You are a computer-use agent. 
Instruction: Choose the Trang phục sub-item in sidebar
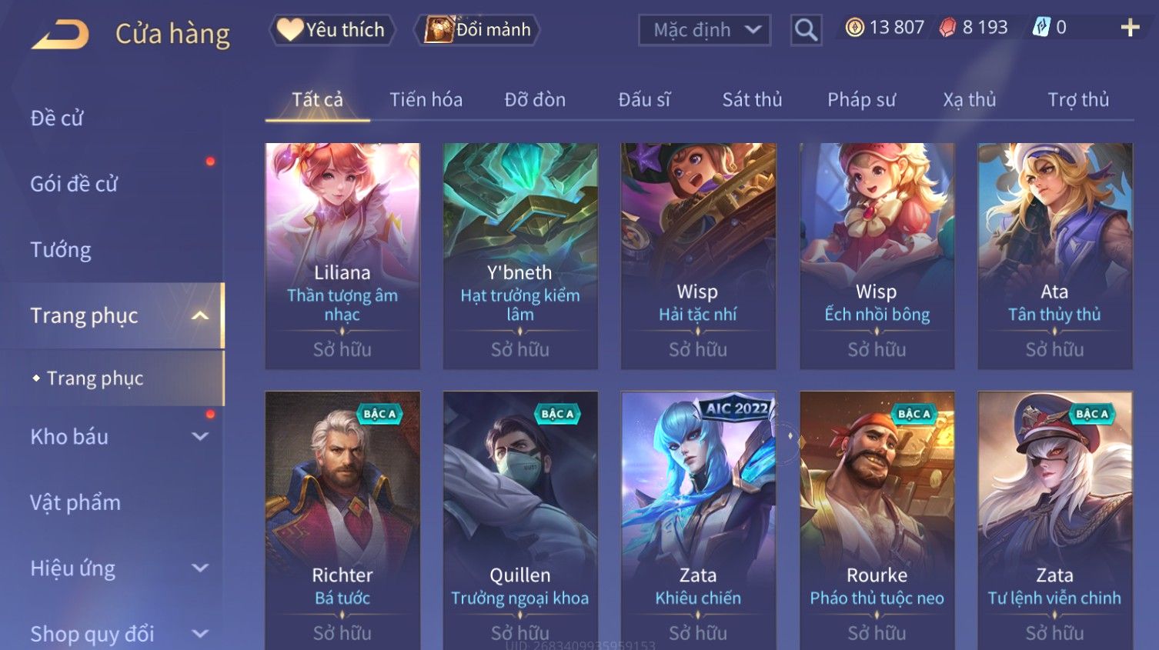pos(95,378)
